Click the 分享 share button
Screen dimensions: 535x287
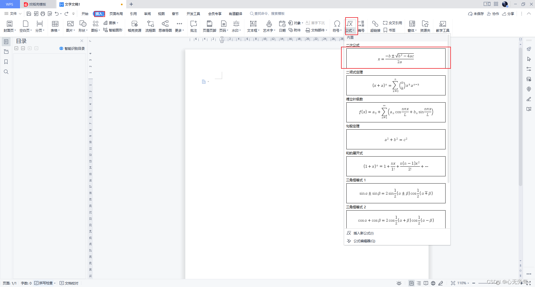508,14
